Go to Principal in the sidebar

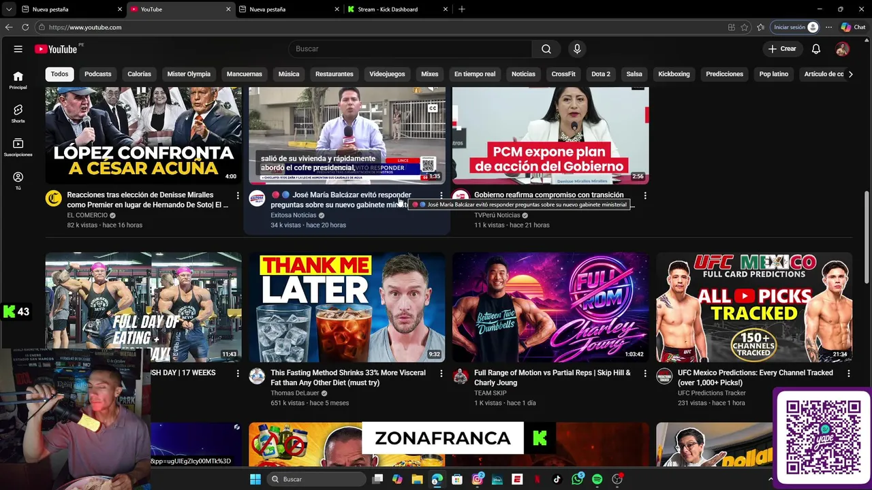point(18,80)
